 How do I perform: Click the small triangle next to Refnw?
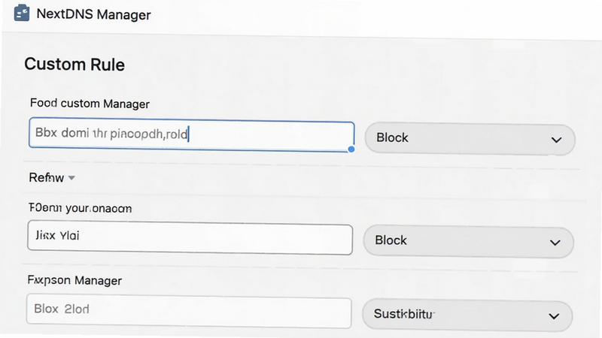(71, 178)
